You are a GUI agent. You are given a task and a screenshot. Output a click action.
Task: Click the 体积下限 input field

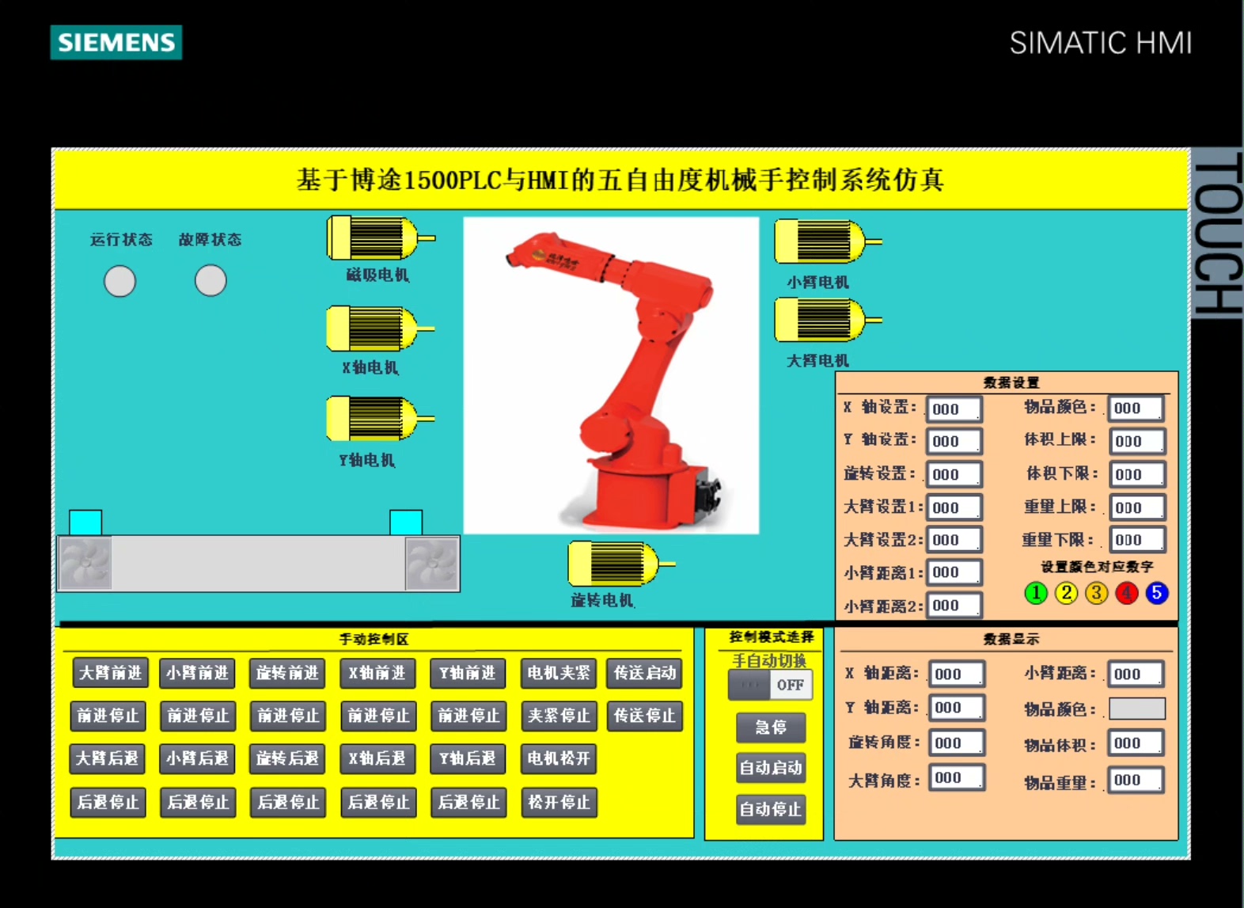(1137, 474)
